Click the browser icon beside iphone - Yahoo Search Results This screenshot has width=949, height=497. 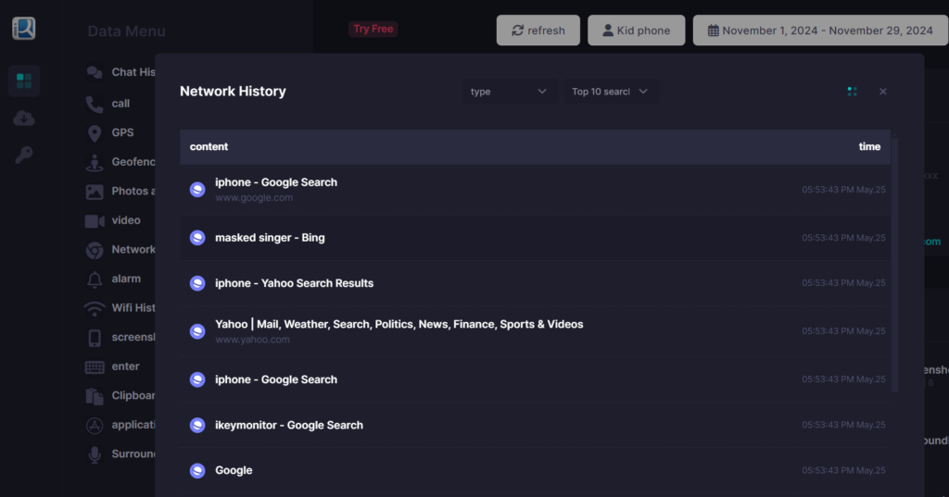tap(197, 283)
